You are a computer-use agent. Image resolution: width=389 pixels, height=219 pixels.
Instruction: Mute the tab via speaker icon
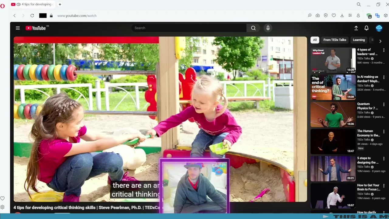tap(19, 4)
